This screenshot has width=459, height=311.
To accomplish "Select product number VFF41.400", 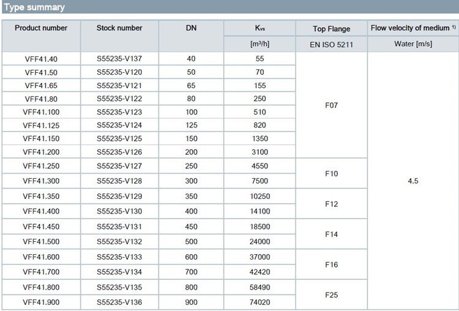I will (41, 211).
